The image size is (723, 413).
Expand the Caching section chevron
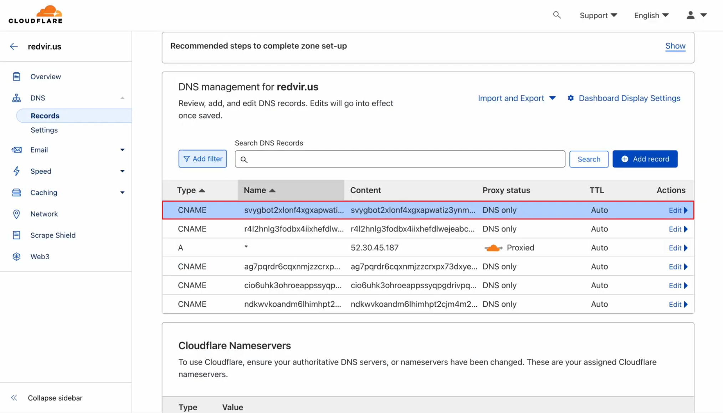click(122, 192)
